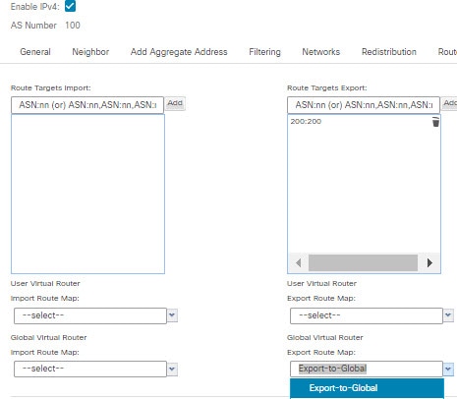Open the Networks tab
The width and height of the screenshot is (457, 399).
tap(321, 52)
